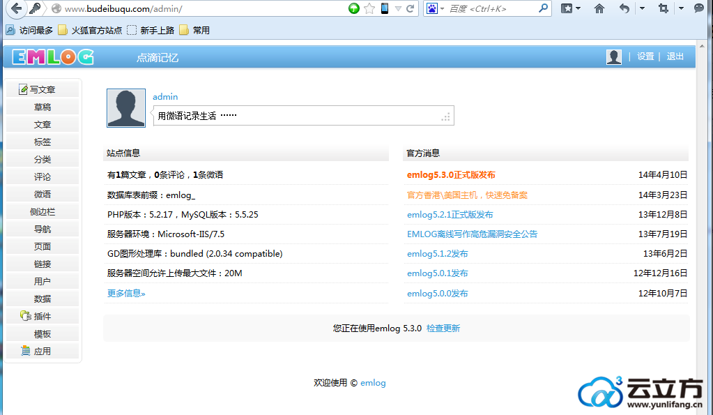Open 设置 in the header
713x415 pixels.
[645, 56]
